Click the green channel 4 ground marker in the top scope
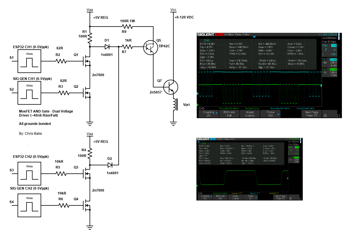The height and width of the screenshot is (236, 356). 198,105
